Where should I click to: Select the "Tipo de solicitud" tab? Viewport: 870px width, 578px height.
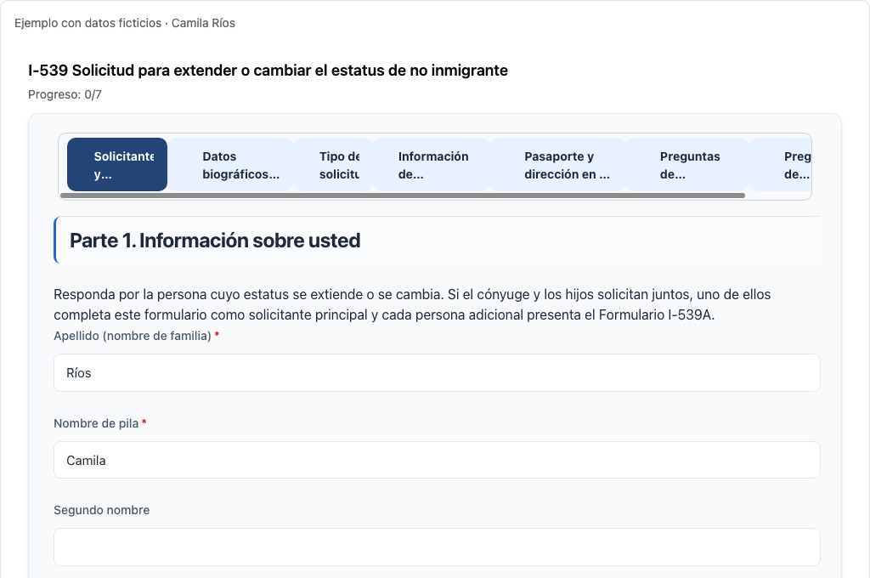coord(334,165)
